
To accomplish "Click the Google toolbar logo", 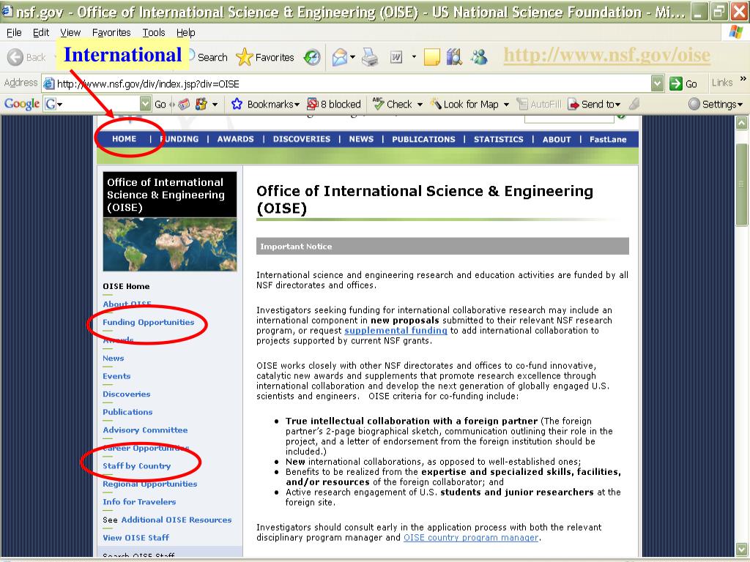I will click(21, 104).
